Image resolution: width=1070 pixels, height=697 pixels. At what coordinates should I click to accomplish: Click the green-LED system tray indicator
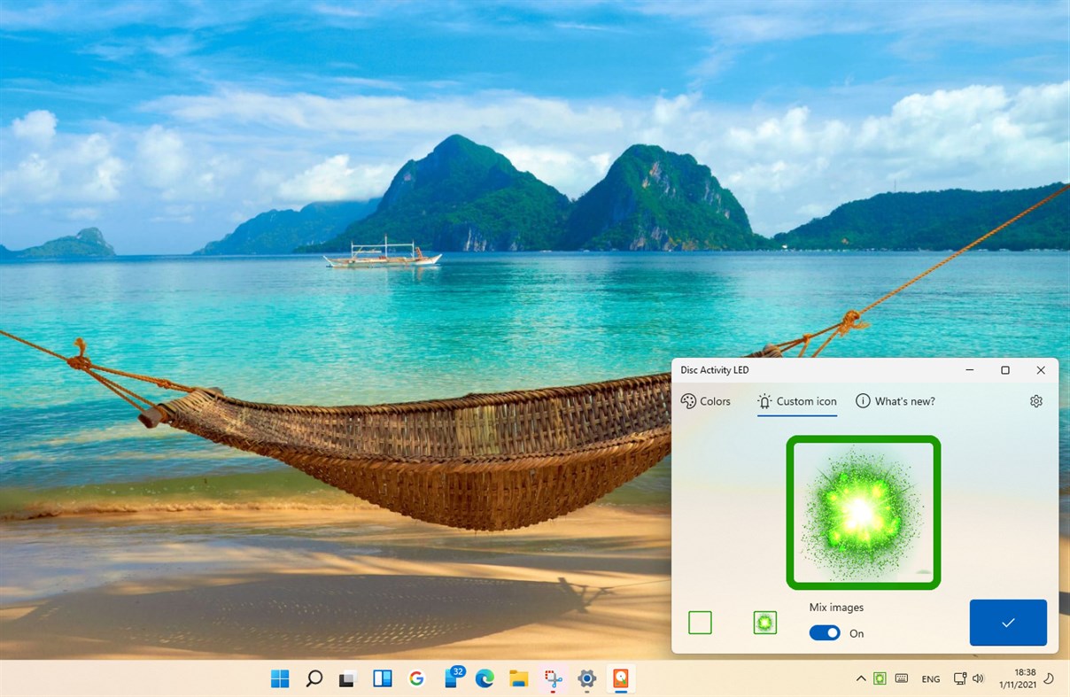pyautogui.click(x=880, y=678)
